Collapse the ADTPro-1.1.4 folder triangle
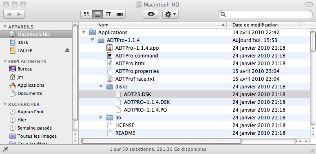The width and height of the screenshot is (316, 154). coord(93,40)
